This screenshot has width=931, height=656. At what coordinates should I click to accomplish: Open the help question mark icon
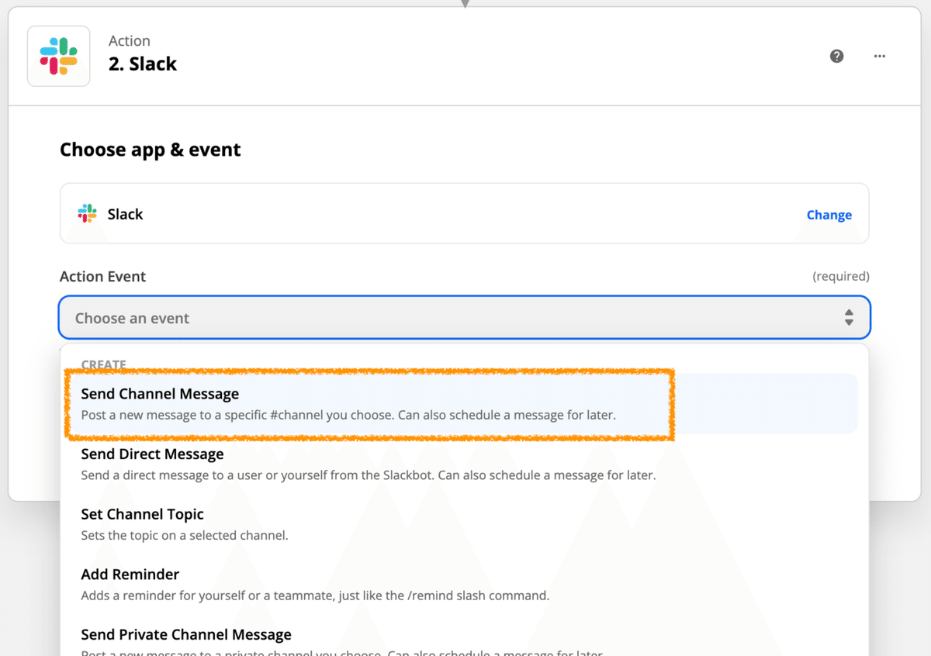pos(836,56)
